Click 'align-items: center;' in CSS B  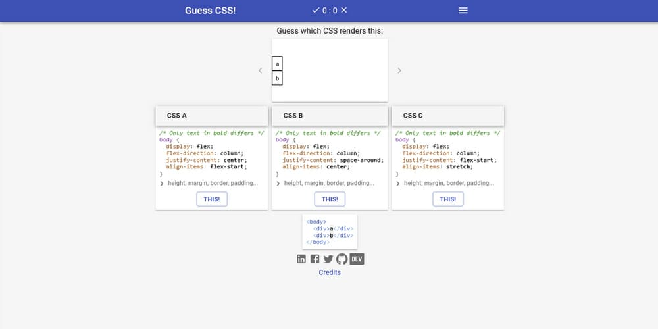316,167
